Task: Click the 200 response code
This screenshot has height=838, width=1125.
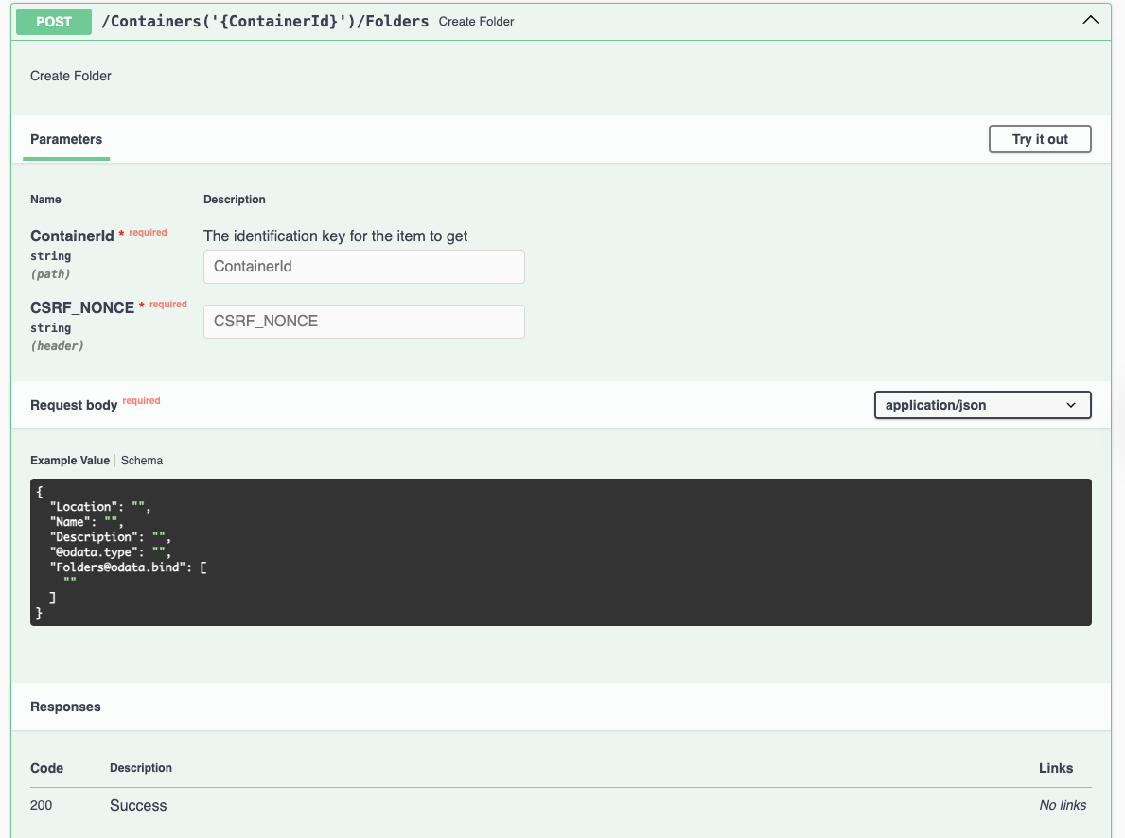Action: [x=42, y=806]
